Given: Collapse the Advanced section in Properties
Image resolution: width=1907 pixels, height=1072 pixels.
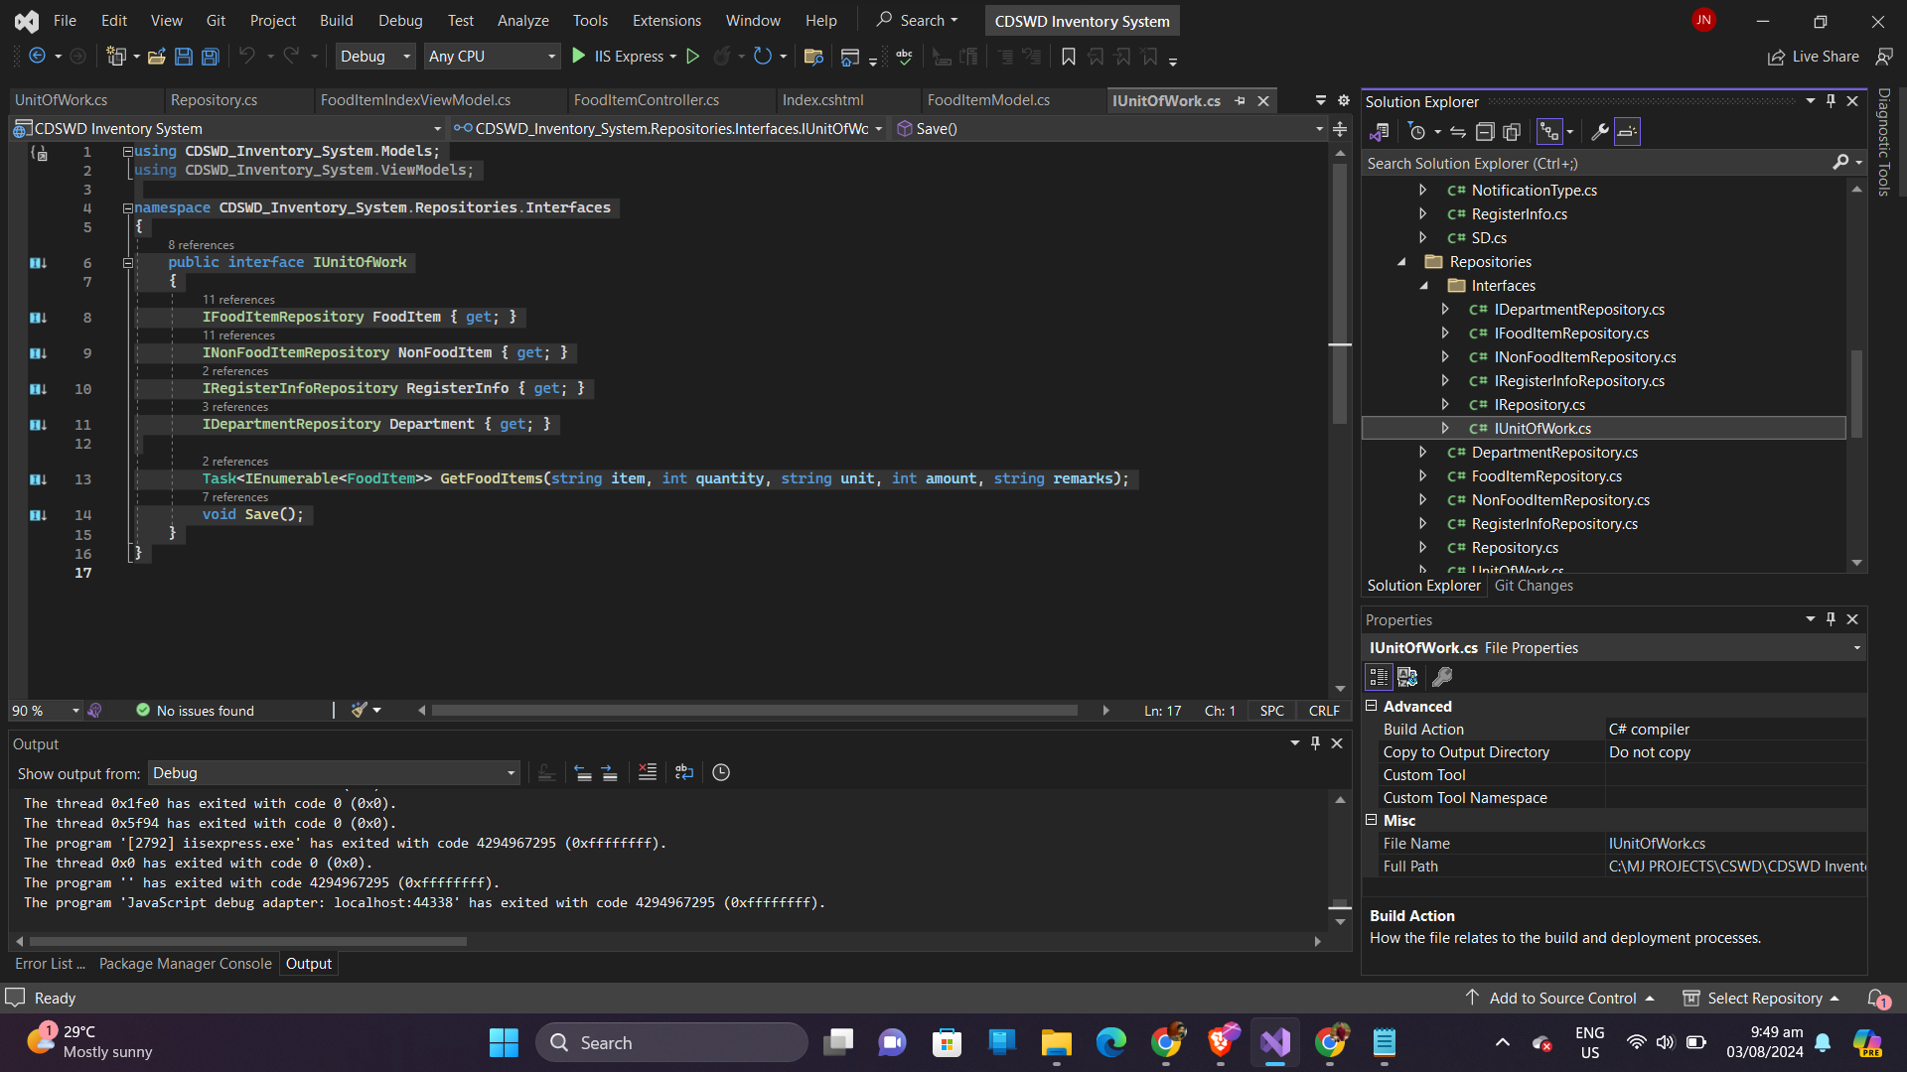Looking at the screenshot, I should [1372, 706].
